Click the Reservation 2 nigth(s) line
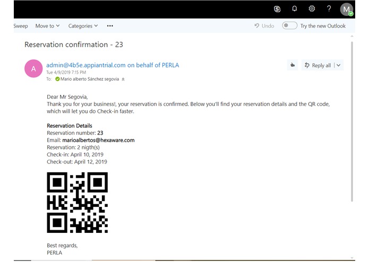 pyautogui.click(x=73, y=147)
